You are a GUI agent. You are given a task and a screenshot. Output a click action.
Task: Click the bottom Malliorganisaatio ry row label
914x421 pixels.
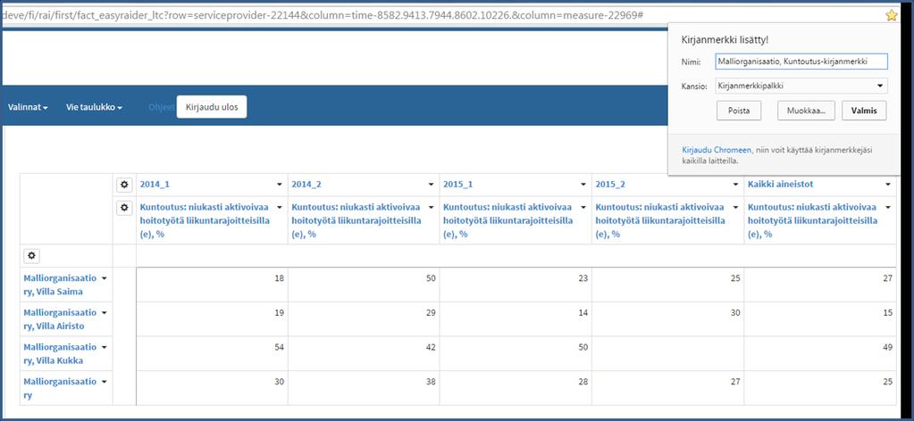pos(60,388)
